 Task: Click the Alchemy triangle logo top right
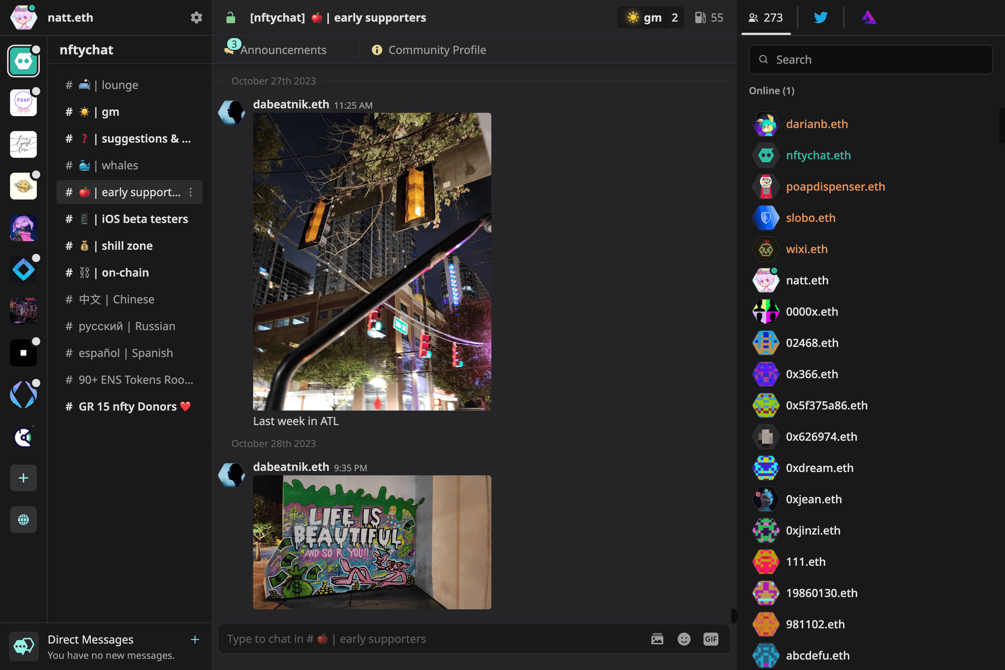click(869, 17)
